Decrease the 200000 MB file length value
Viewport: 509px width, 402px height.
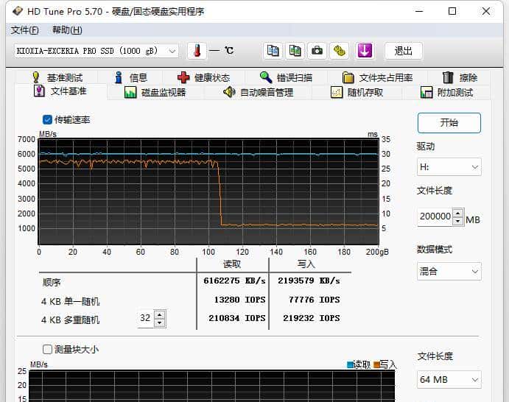tap(457, 222)
